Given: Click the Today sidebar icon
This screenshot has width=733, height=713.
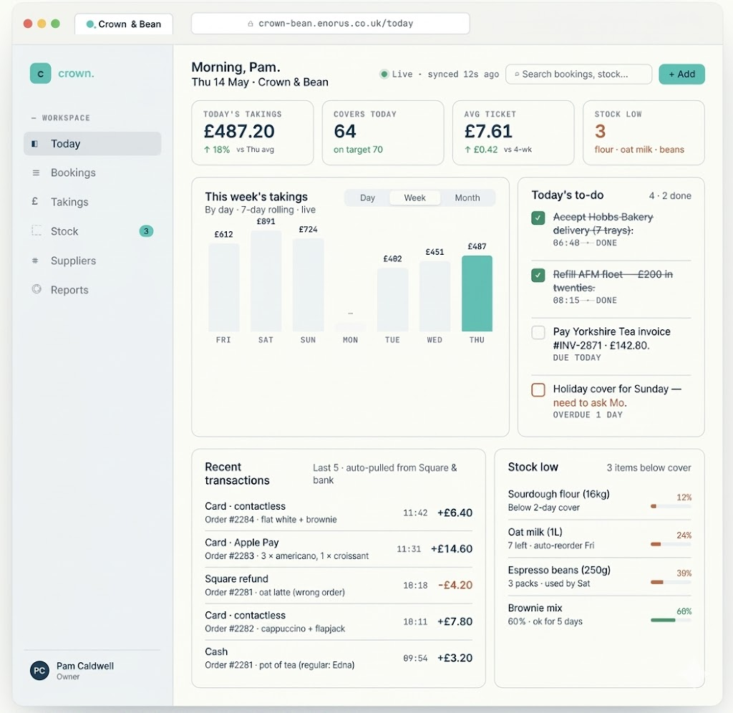Looking at the screenshot, I should 34,144.
